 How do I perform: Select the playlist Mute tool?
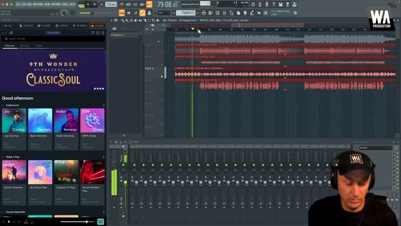coord(135,20)
